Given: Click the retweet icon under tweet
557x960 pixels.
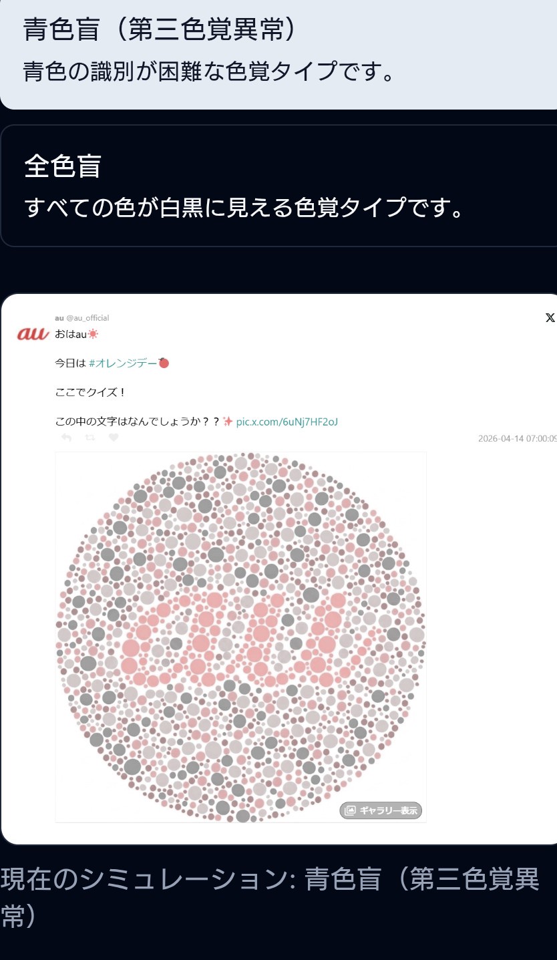Looking at the screenshot, I should point(89,438).
